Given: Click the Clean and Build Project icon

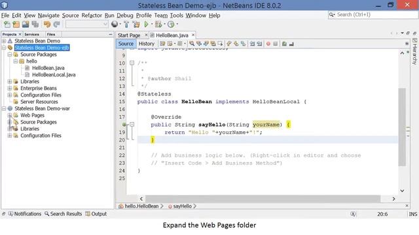Looking at the screenshot, I should [136, 25].
